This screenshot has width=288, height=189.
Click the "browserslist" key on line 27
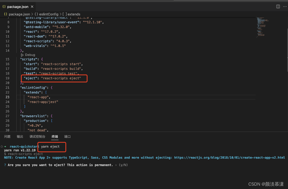[33, 116]
